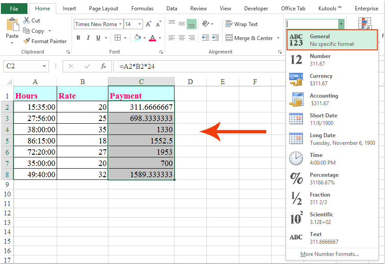Screen dimensions: 385x264
Task: Switch to the Page Layout tab
Action: 103,9
